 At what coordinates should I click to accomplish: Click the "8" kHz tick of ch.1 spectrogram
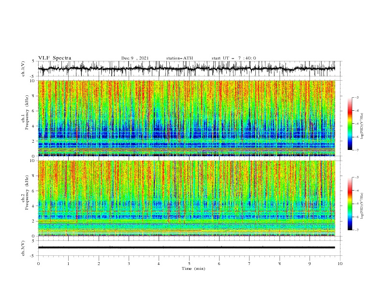(34, 96)
